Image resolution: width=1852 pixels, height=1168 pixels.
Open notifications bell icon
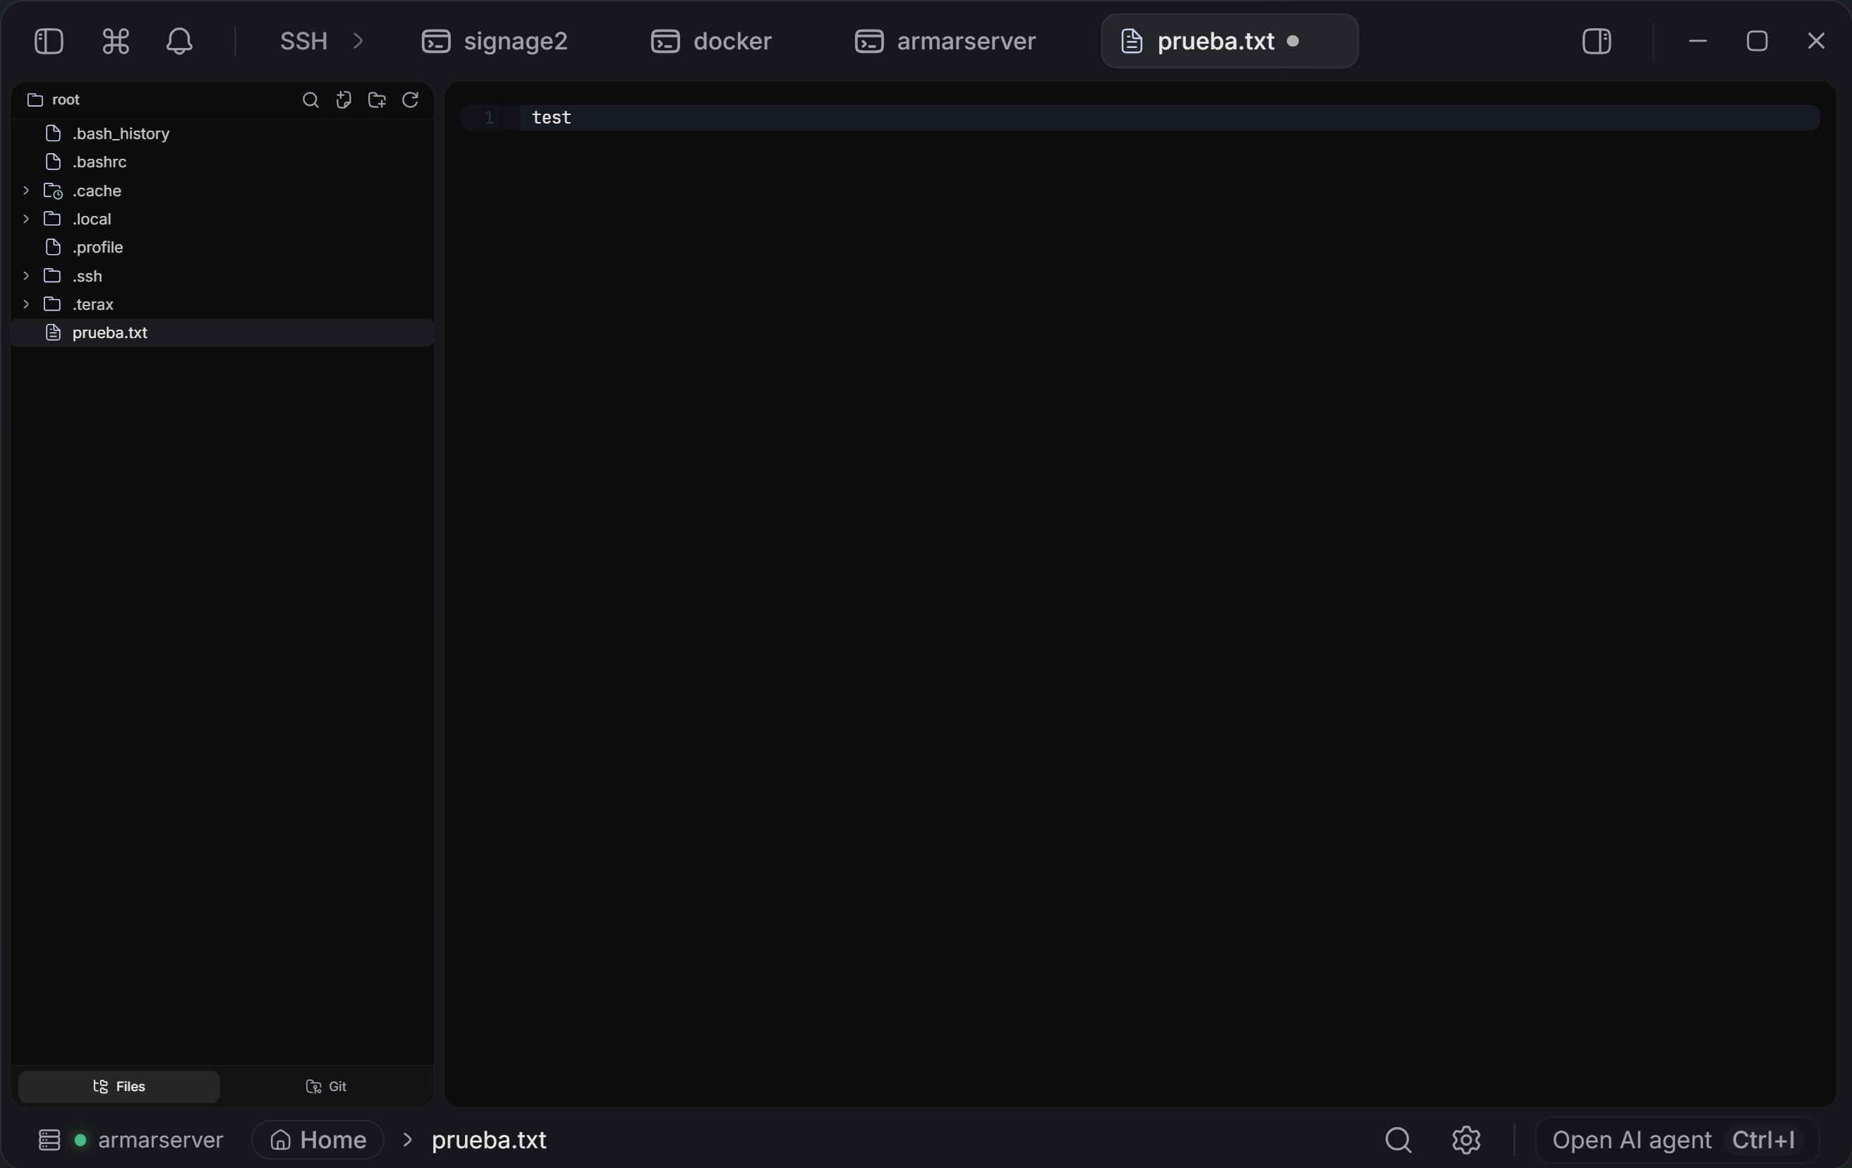point(179,41)
